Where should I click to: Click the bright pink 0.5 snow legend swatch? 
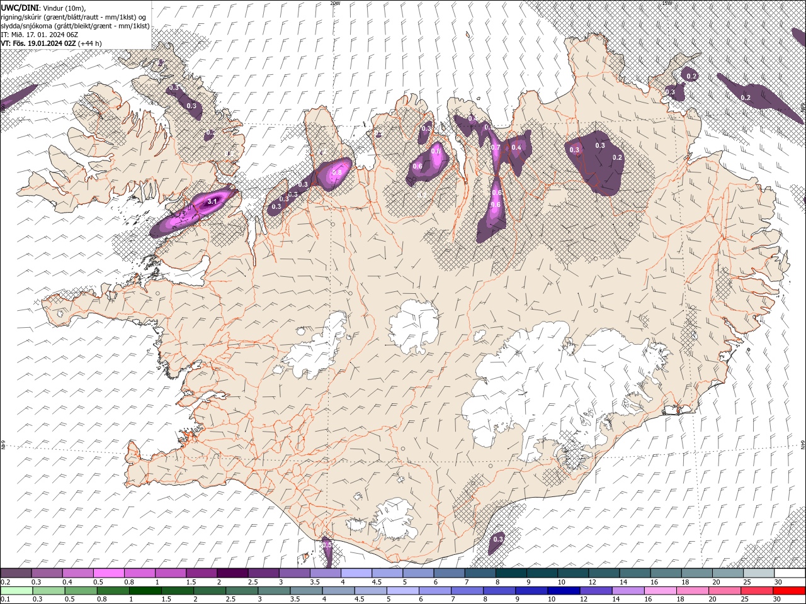[x=108, y=573]
